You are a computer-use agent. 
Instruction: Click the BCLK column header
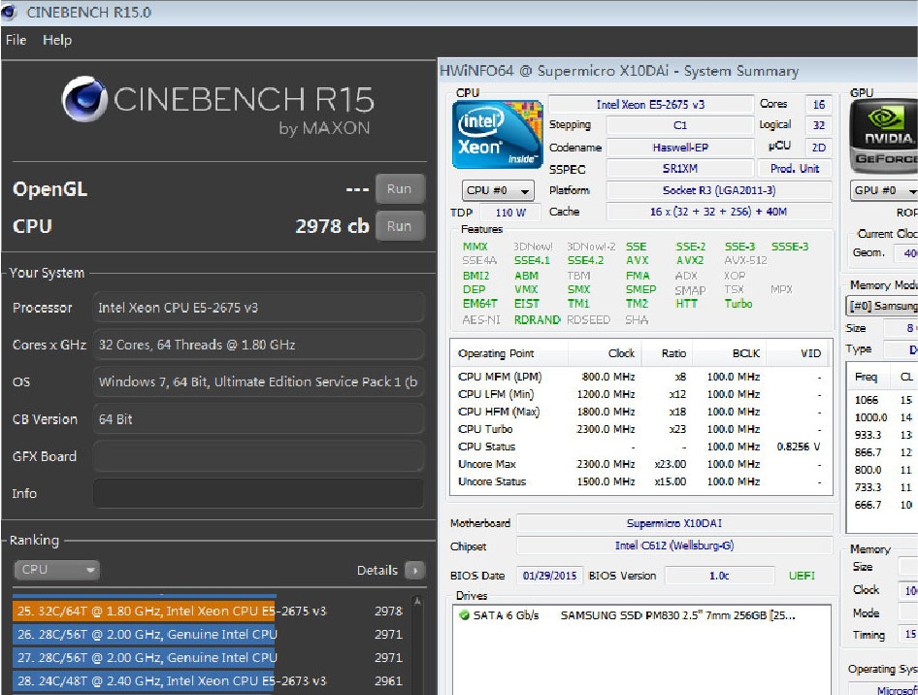point(730,353)
